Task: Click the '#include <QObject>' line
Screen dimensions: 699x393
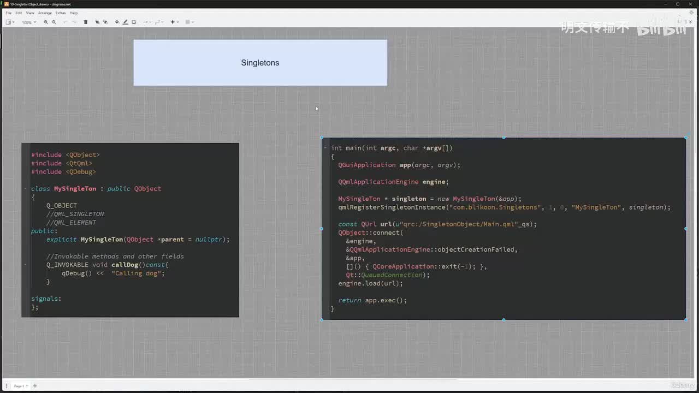Action: 66,154
